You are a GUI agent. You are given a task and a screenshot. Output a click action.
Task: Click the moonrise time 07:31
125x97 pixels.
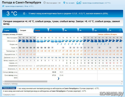[54, 75]
